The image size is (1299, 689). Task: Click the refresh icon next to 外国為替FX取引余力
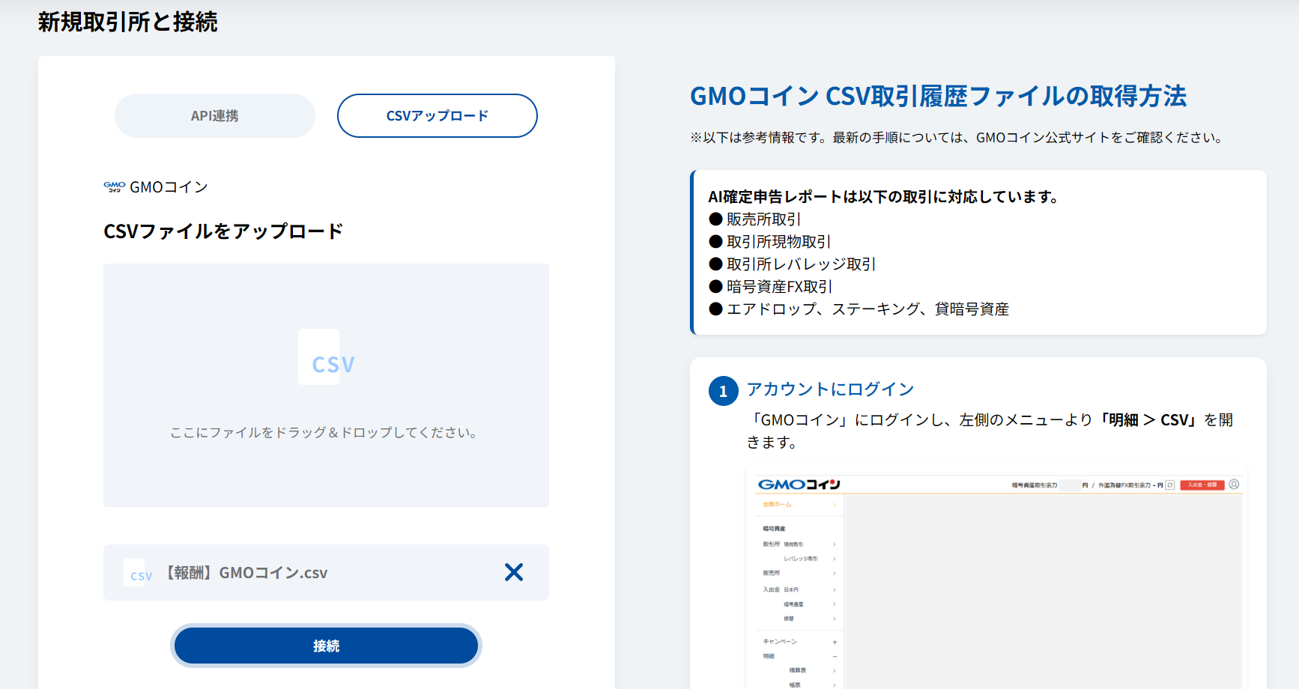click(1169, 485)
